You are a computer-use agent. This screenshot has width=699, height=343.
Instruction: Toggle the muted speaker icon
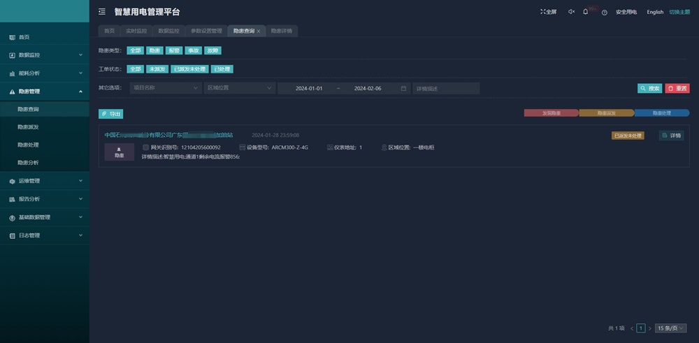pos(571,12)
